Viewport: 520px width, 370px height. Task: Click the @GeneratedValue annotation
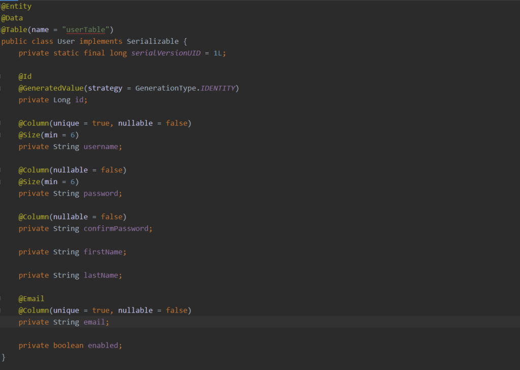pyautogui.click(x=51, y=88)
